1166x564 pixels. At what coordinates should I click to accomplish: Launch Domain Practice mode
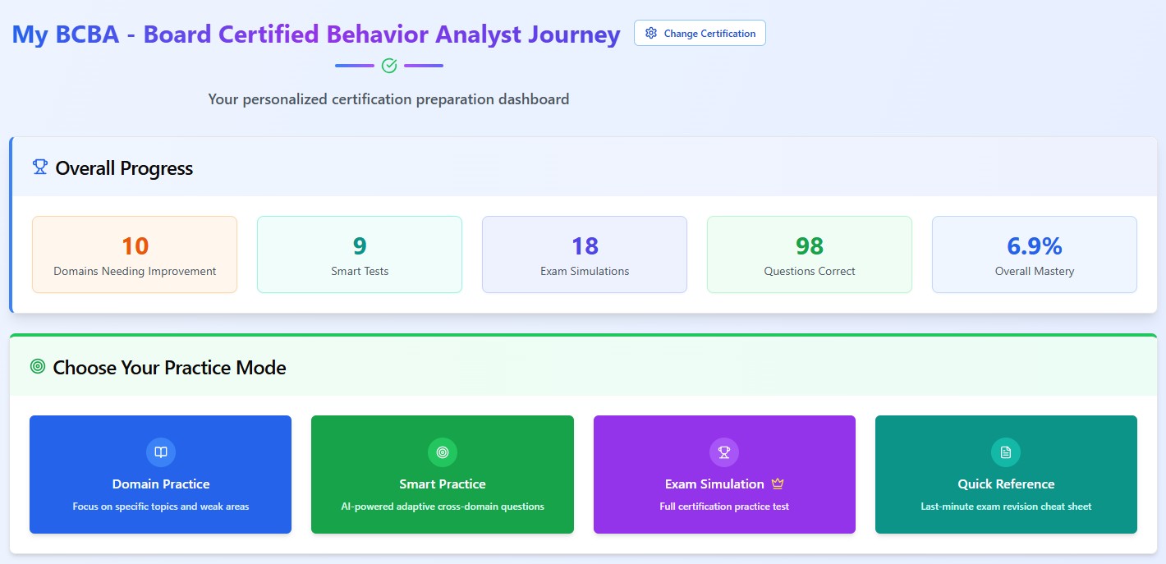coord(160,475)
